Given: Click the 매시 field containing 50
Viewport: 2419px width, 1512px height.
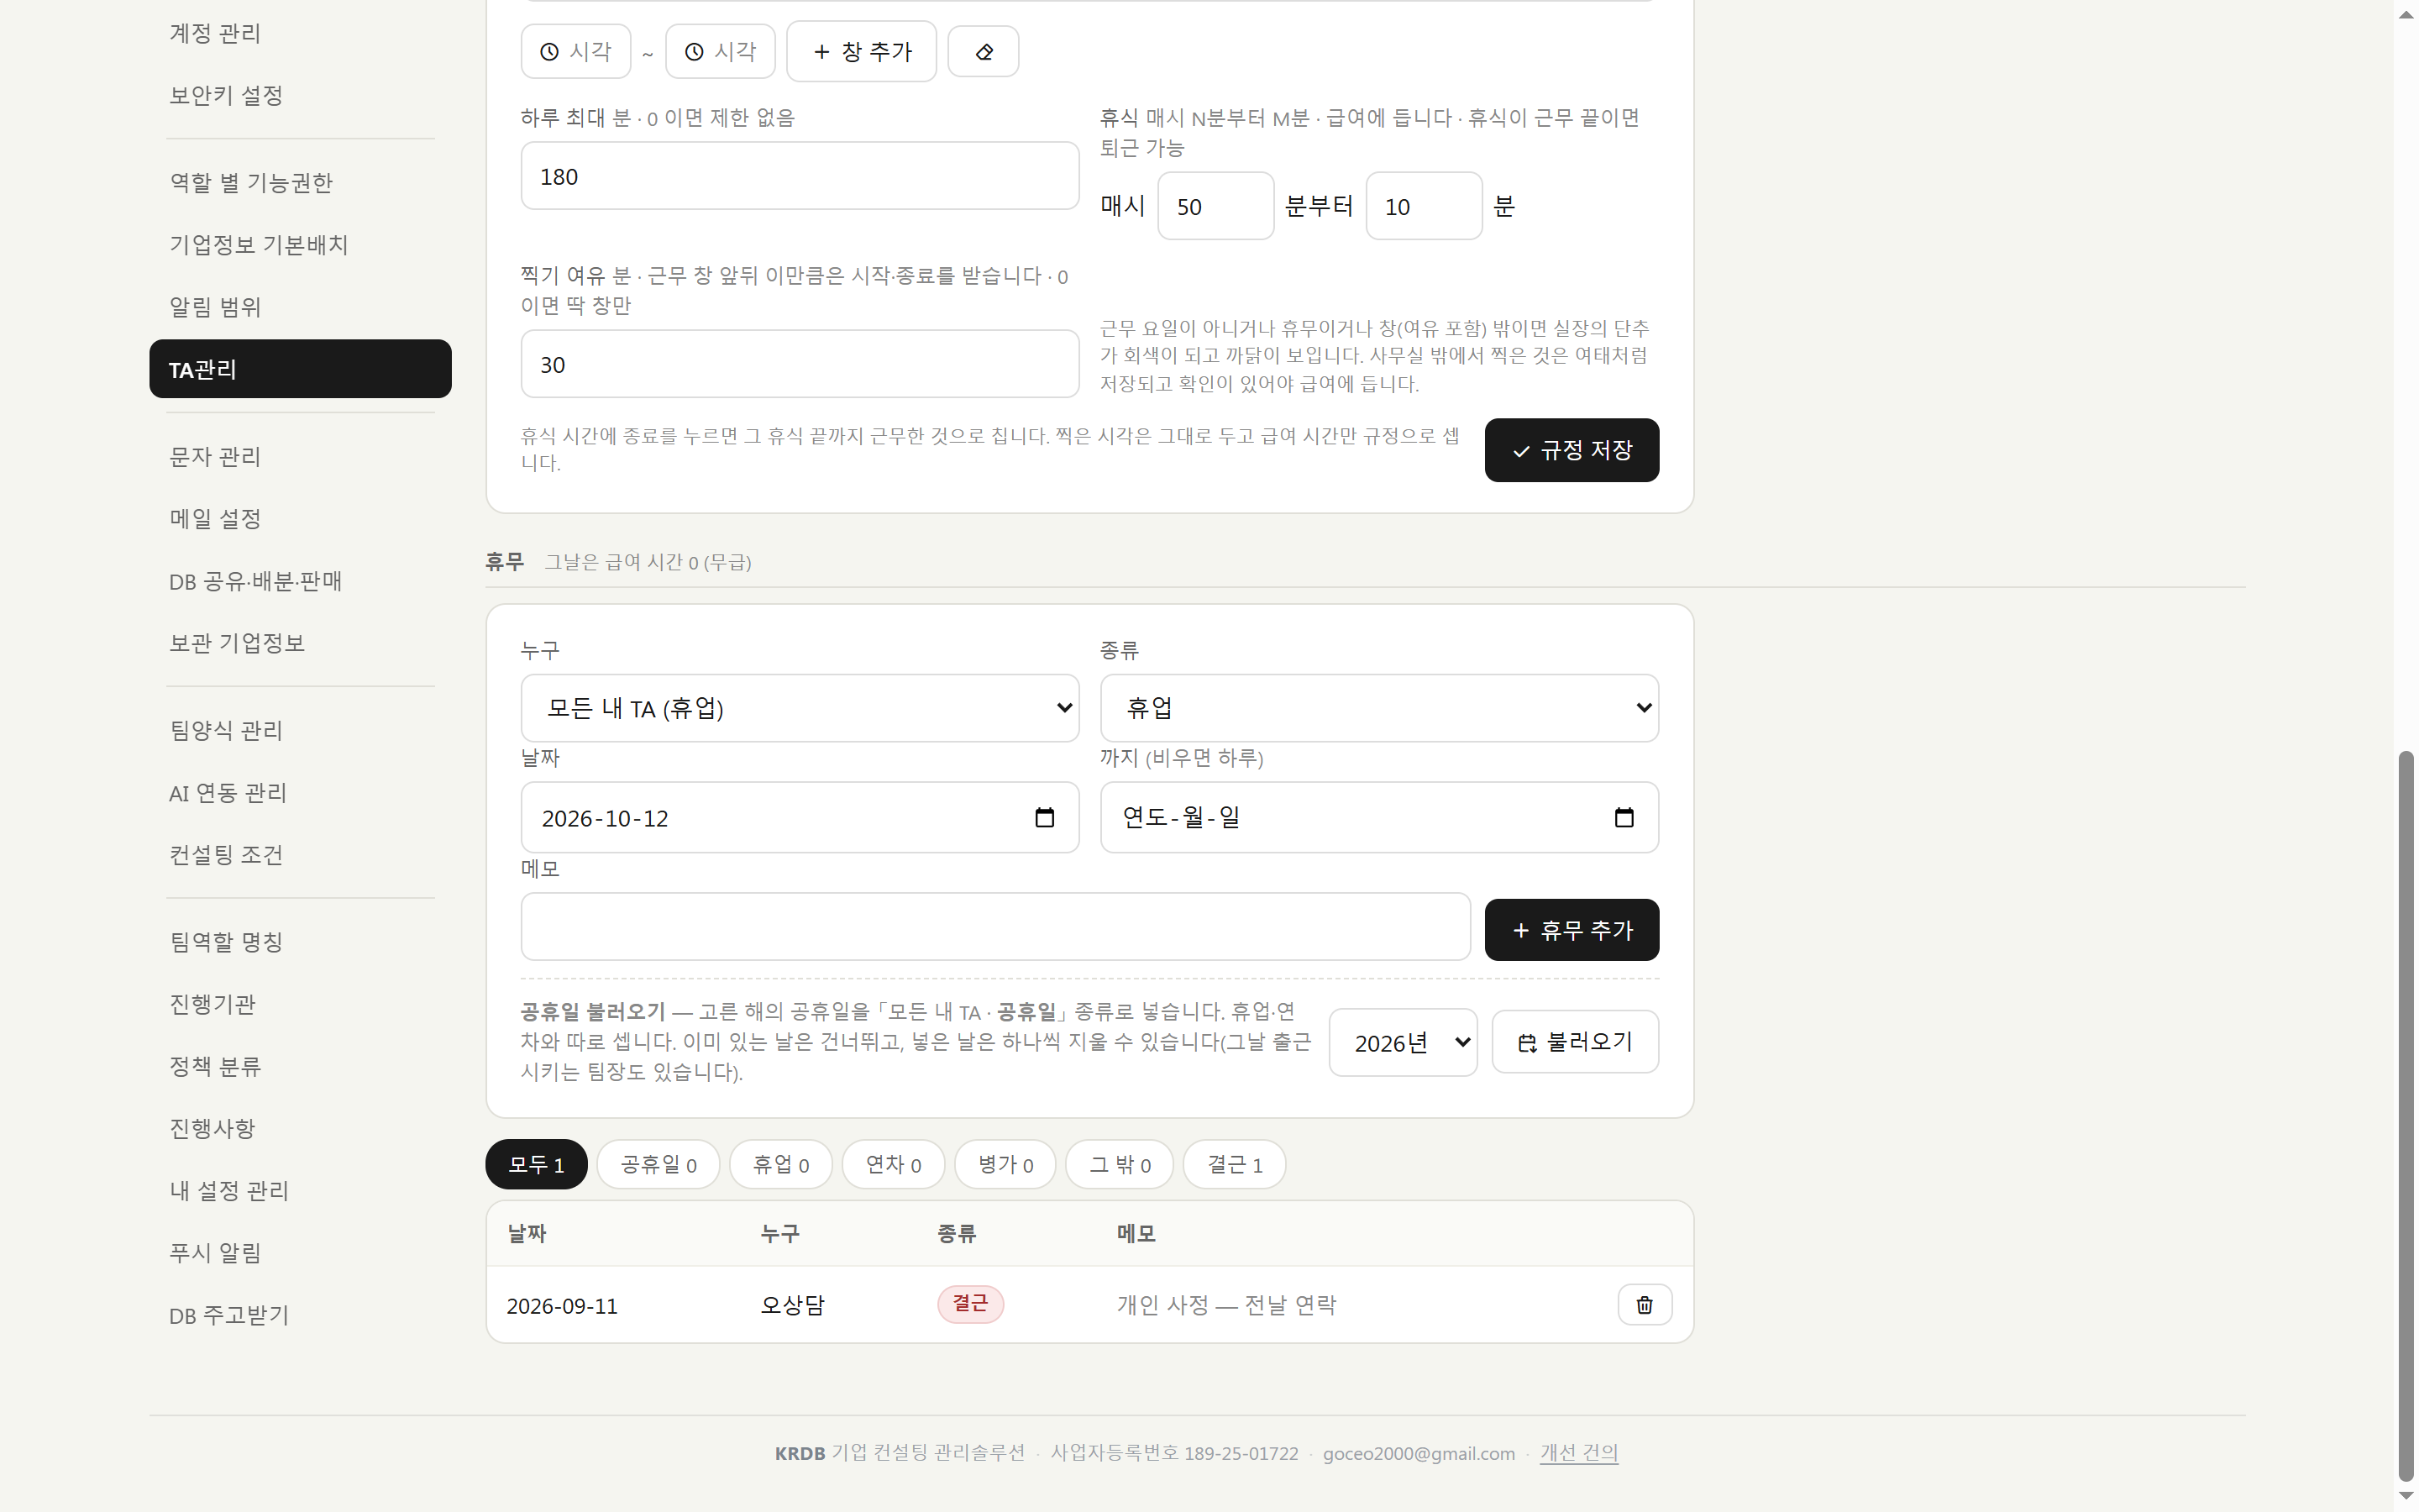Looking at the screenshot, I should pos(1215,206).
